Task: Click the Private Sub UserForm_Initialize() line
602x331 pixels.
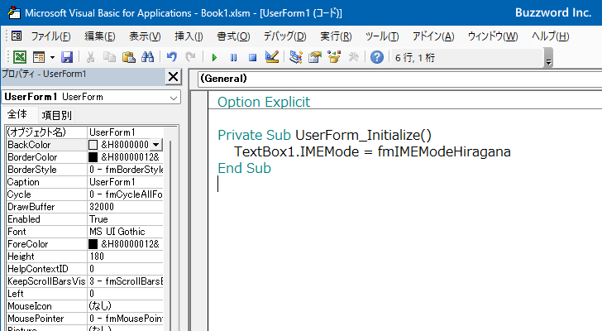Action: [x=324, y=135]
